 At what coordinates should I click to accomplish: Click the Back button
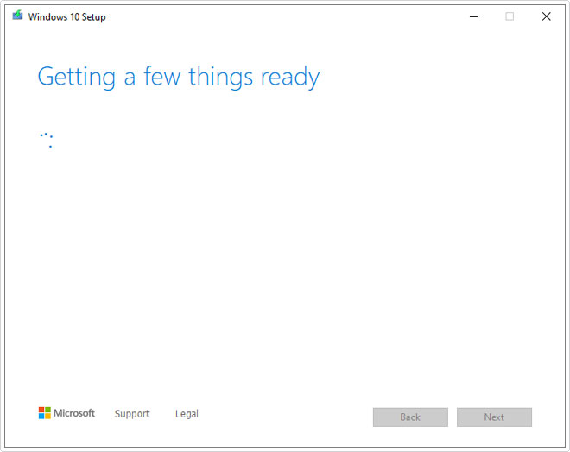coord(410,417)
